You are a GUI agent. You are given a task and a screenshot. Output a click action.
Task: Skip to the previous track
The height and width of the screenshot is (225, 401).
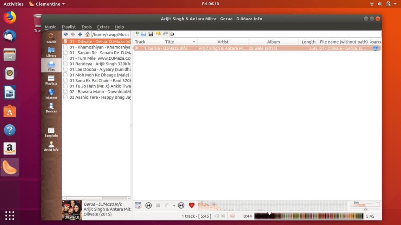(x=148, y=205)
